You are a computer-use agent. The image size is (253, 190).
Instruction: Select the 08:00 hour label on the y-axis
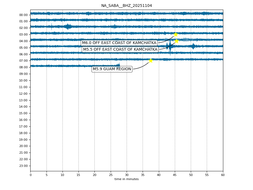tap(23, 67)
